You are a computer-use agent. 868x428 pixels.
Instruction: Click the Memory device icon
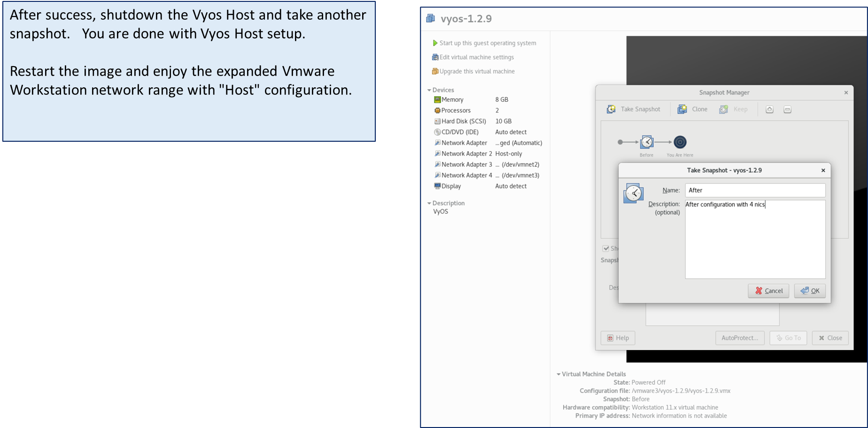tap(437, 99)
